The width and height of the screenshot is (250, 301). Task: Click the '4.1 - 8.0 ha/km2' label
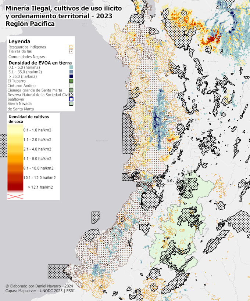coord(37,159)
